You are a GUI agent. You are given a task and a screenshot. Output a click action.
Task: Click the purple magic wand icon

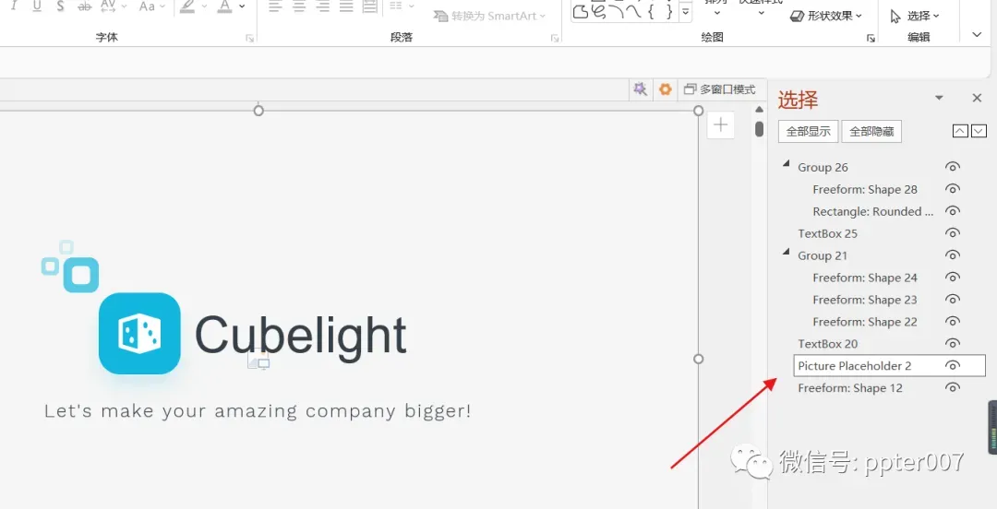click(641, 89)
